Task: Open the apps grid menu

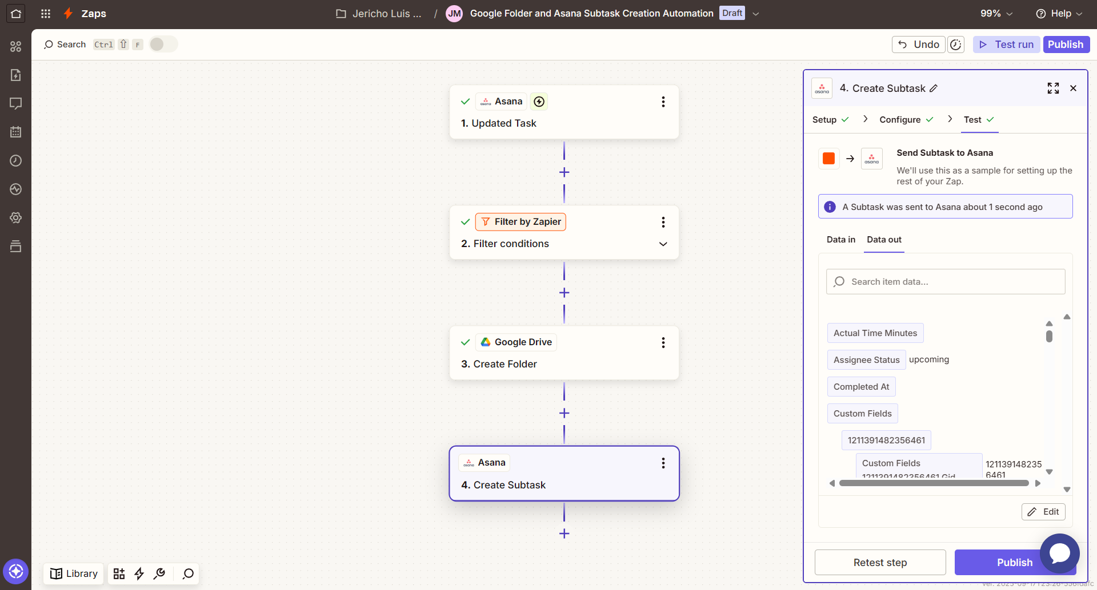Action: [46, 14]
